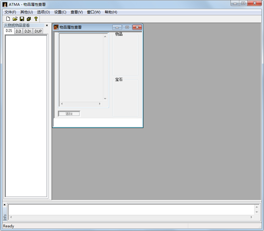Click the Save floppy disk icon
This screenshot has height=231, width=264.
click(22, 19)
